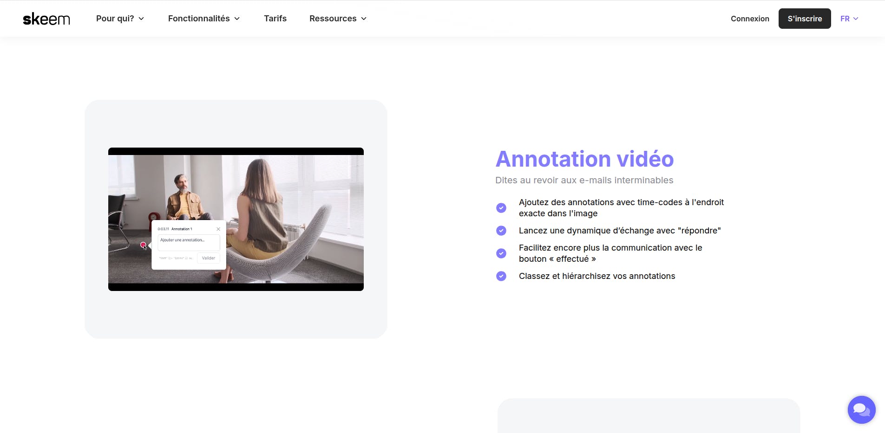This screenshot has width=885, height=433.
Task: Click the checkmark icon beside "effectué" feature
Action: point(501,253)
